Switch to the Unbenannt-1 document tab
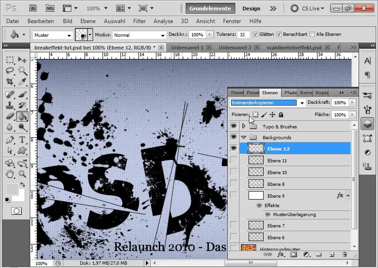Image resolution: width=378 pixels, height=268 pixels. click(187, 48)
